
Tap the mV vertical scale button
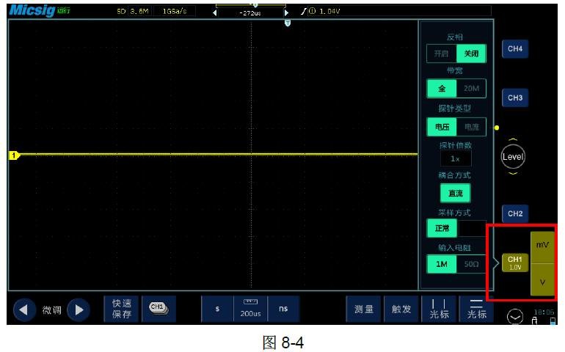(543, 244)
